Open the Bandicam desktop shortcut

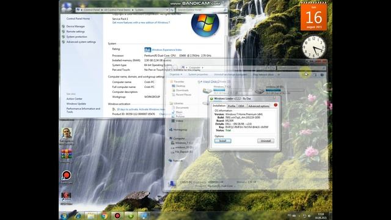coord(67,177)
